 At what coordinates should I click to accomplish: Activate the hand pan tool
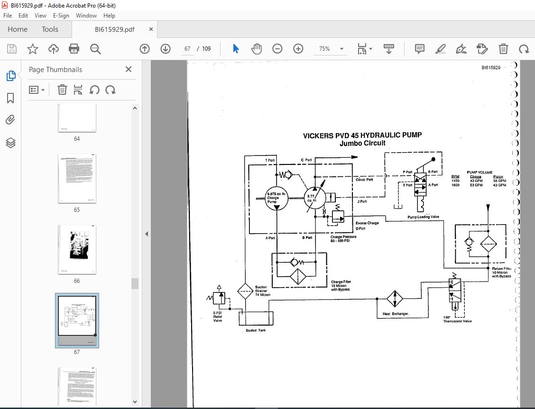pos(257,49)
